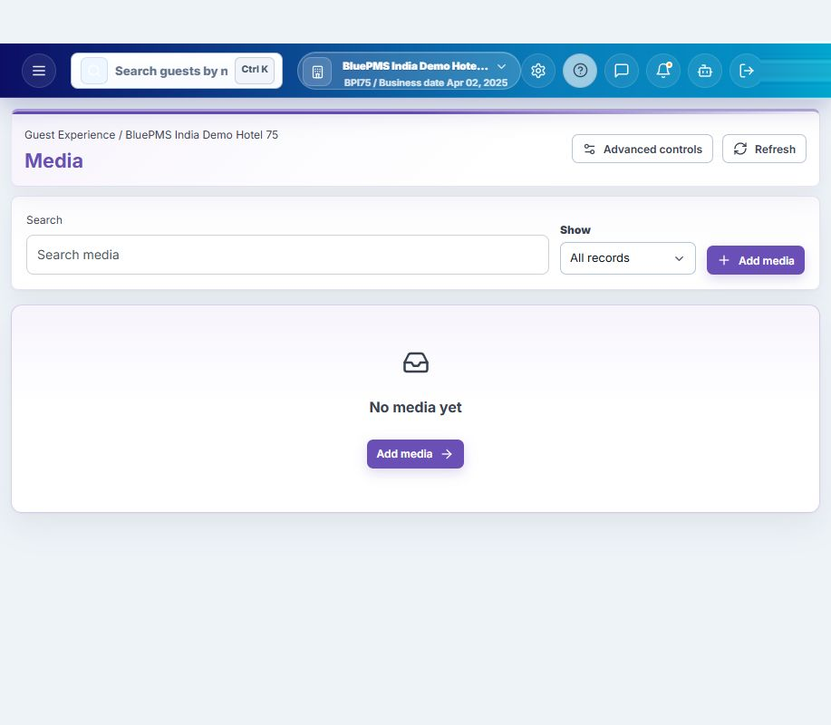
Task: Click the help question mark icon
Action: tap(580, 71)
